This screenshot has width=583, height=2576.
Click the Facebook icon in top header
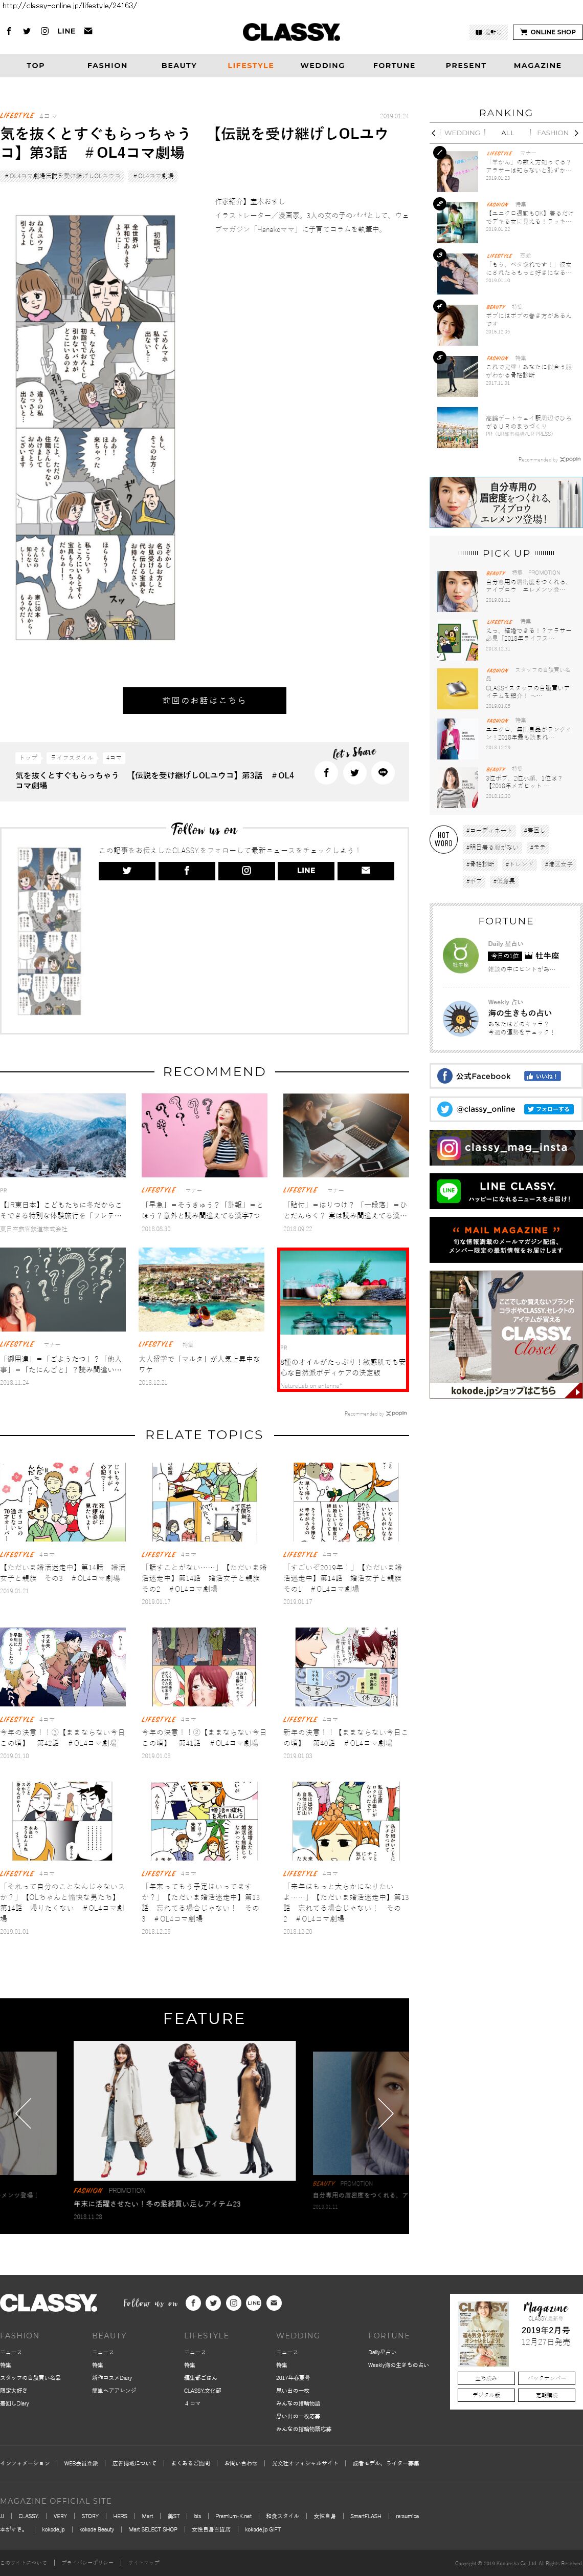[9, 31]
